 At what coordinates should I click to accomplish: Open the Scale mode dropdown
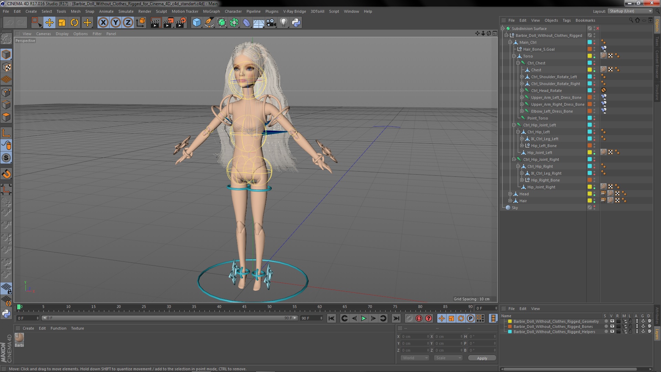tap(448, 358)
